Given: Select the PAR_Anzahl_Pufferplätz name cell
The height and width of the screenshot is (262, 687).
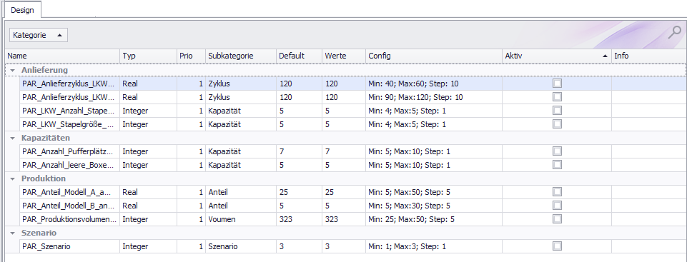Looking at the screenshot, I should (69, 151).
